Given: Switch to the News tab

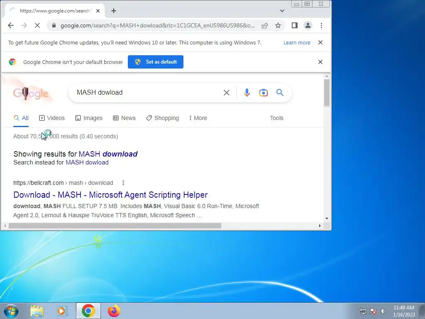Looking at the screenshot, I should click(124, 118).
